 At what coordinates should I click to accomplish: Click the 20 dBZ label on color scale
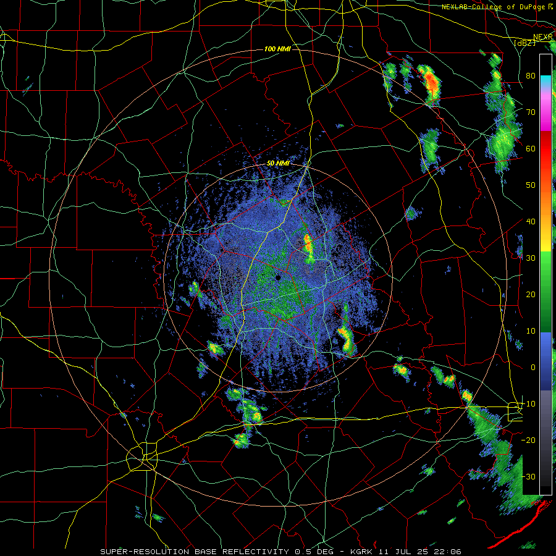pos(531,294)
